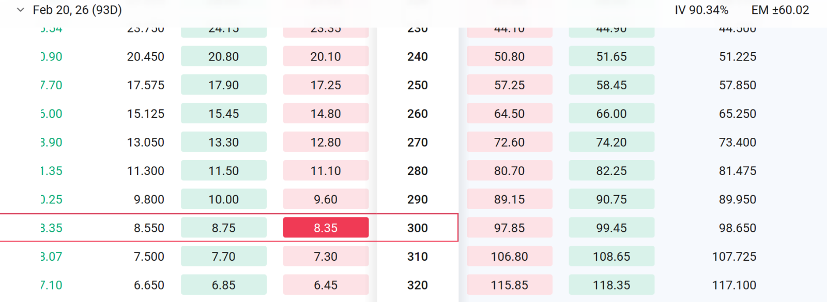Select the 7.30 call bid at strike 310
827x302 pixels.
(326, 256)
